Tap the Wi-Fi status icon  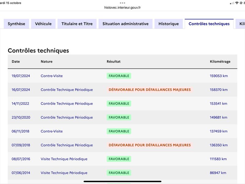237,3
